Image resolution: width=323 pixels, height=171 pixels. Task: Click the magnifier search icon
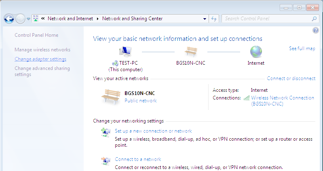[314, 19]
